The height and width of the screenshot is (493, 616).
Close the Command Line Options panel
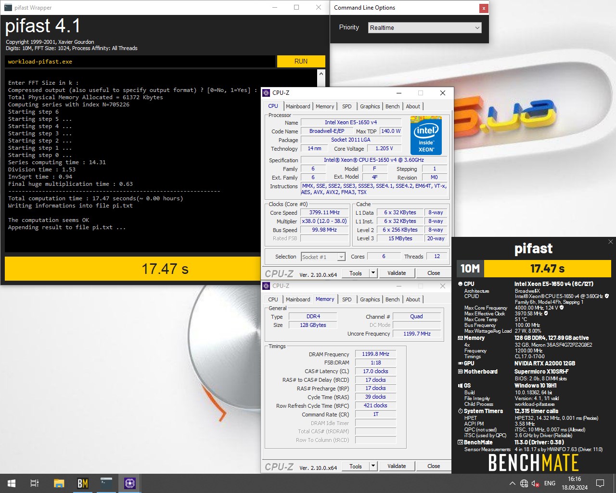pyautogui.click(x=484, y=8)
